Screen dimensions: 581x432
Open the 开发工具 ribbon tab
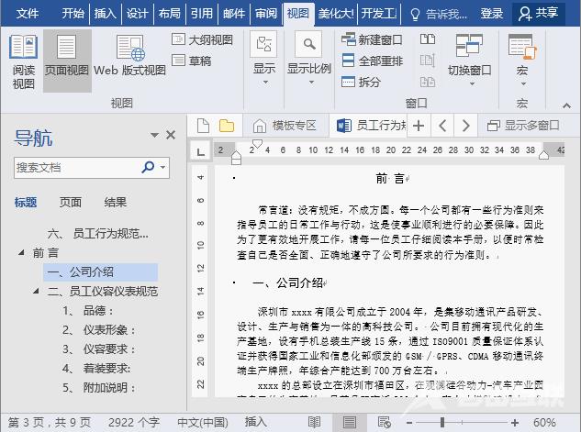[379, 14]
